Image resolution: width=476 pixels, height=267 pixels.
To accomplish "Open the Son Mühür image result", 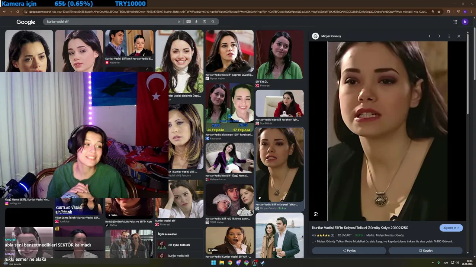I will coord(280,107).
